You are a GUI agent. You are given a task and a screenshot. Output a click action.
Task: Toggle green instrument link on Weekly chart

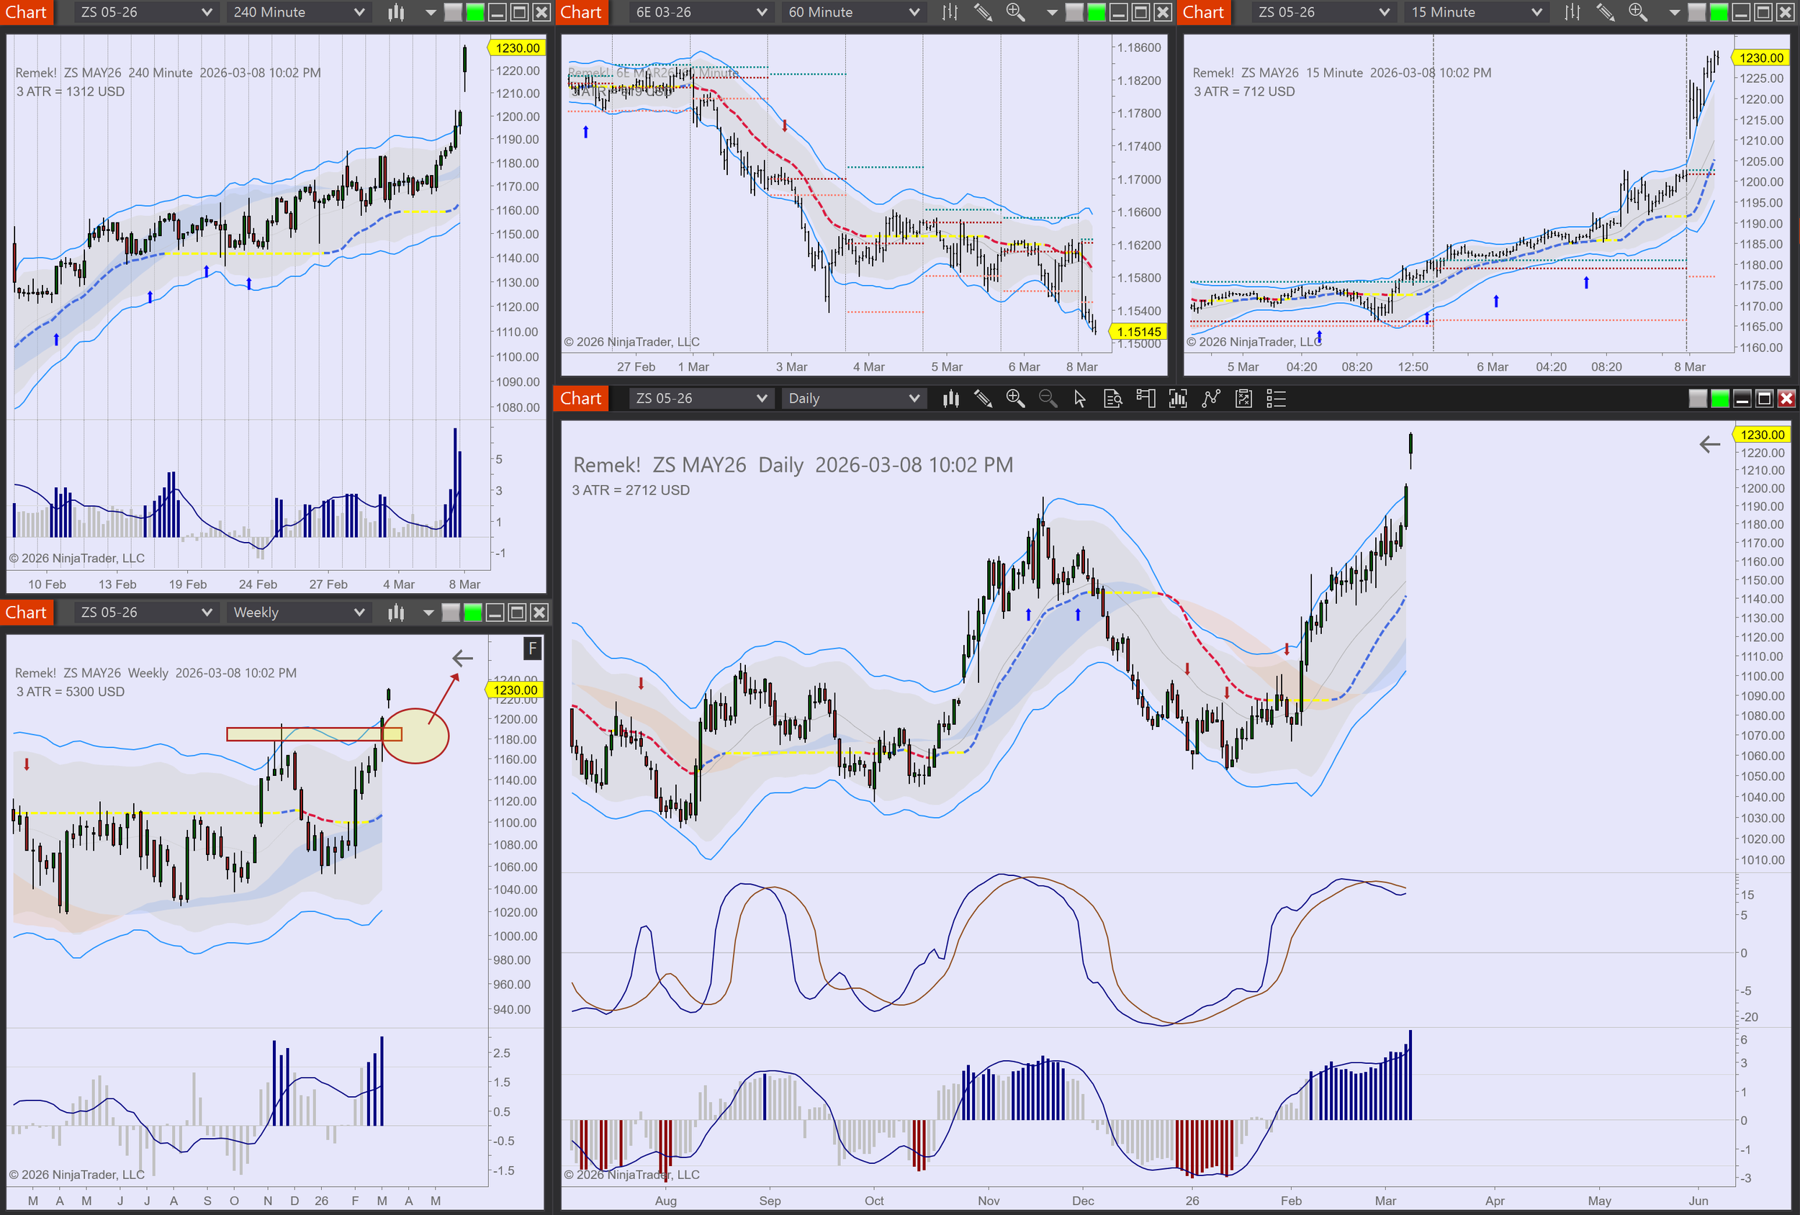pos(472,613)
